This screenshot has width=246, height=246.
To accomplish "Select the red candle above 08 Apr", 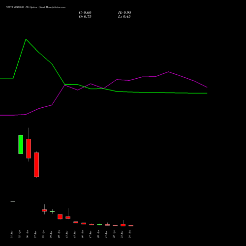I will [x=44, y=210].
